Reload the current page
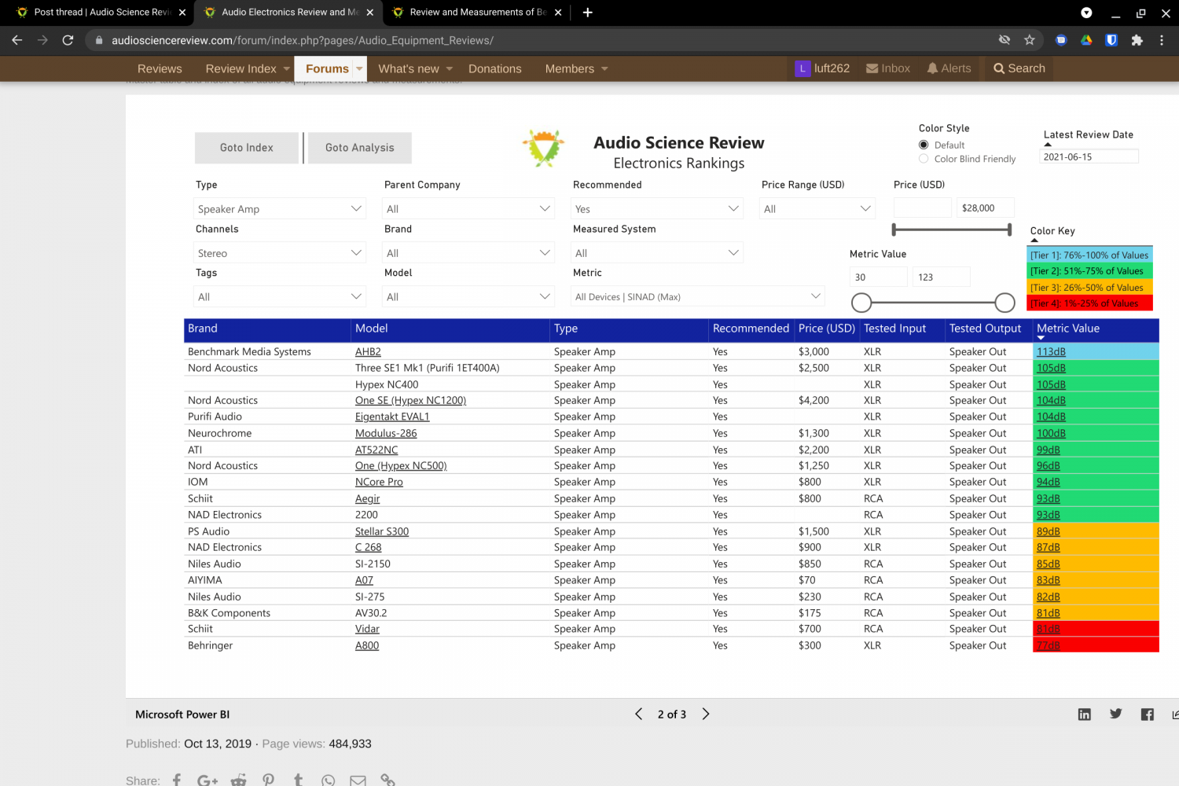Screen dimensions: 1179x786 68,40
